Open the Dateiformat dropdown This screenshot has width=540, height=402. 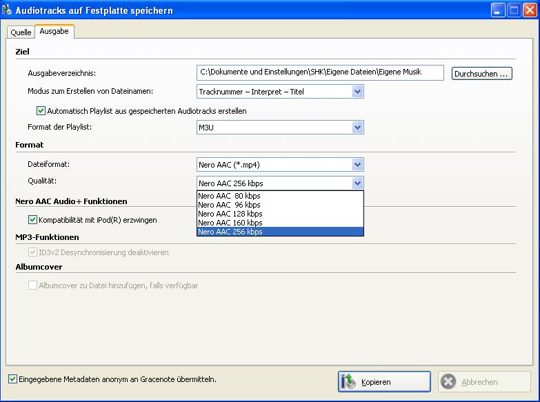click(x=357, y=164)
